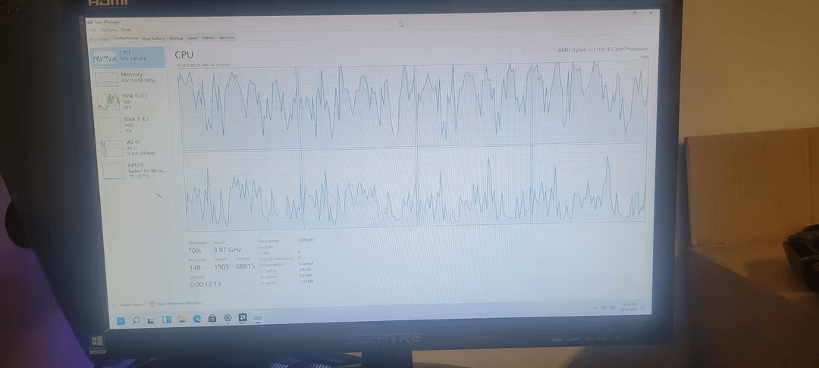Click the volume tray icon
The image size is (819, 368).
612,307
